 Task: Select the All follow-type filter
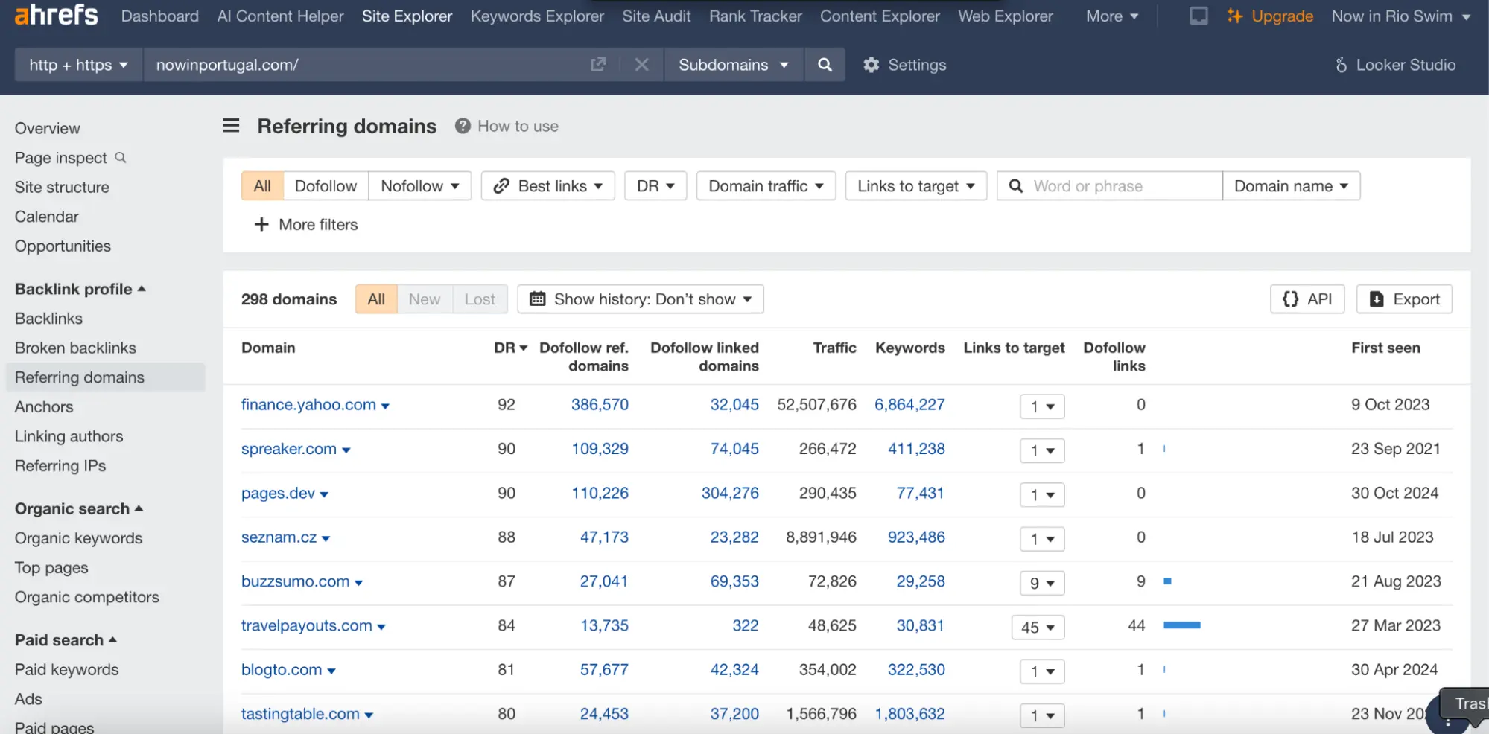262,185
